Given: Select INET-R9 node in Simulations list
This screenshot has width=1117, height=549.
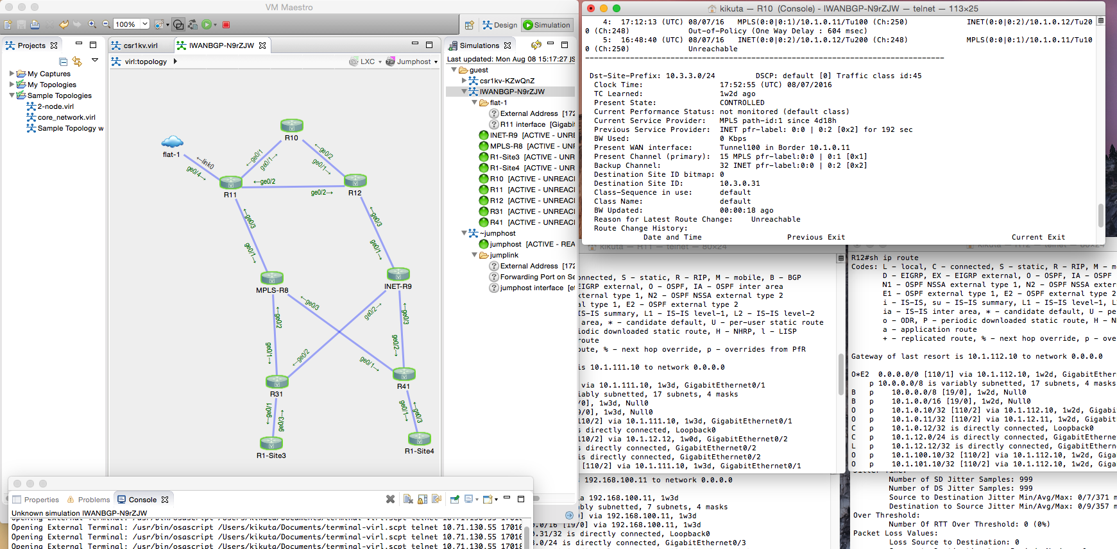Looking at the screenshot, I should coord(503,135).
